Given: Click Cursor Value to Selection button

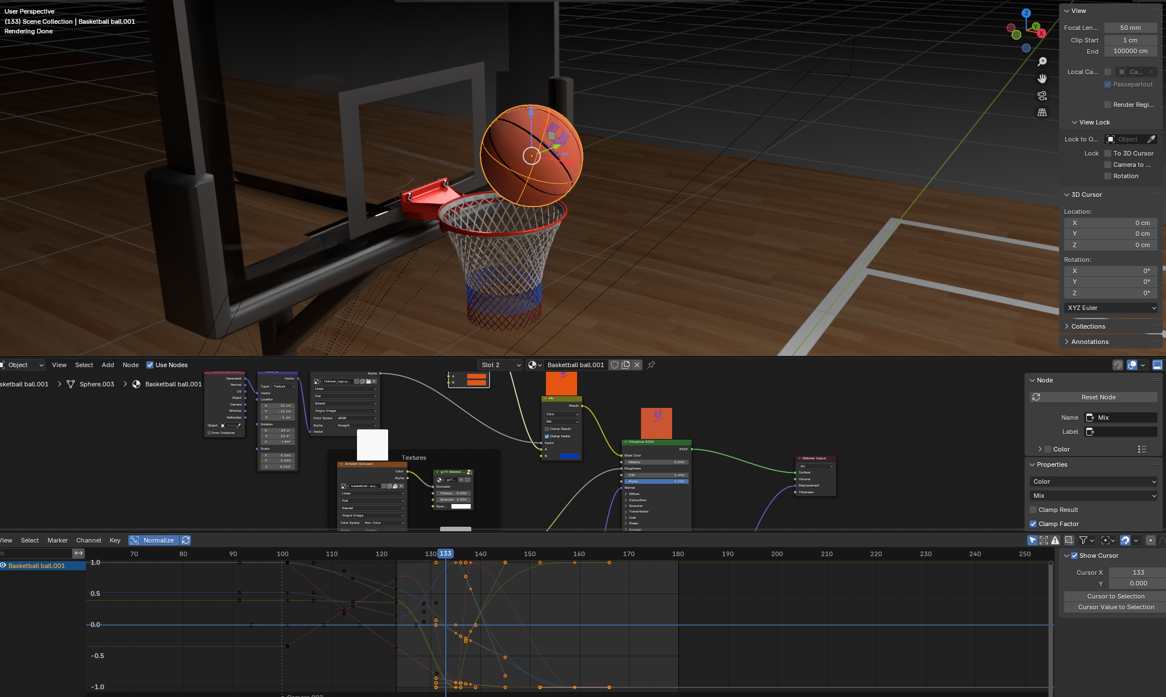Looking at the screenshot, I should [1115, 607].
